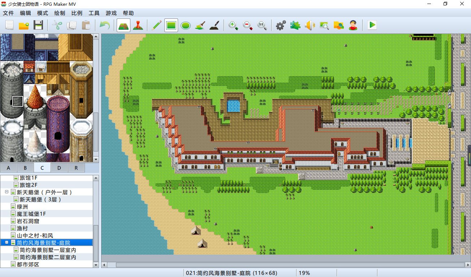This screenshot has width=471, height=277.
Task: Create a new project with toolbar icon
Action: pyautogui.click(x=9, y=25)
